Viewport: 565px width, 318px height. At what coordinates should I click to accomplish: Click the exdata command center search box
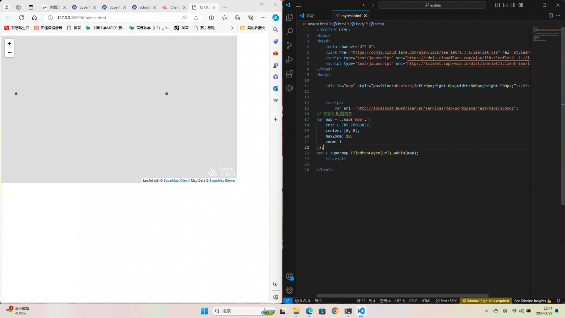point(432,5)
